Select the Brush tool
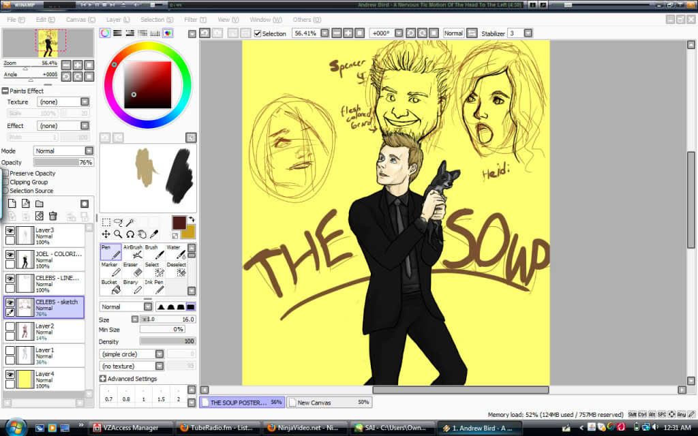The width and height of the screenshot is (698, 436). pos(154,252)
